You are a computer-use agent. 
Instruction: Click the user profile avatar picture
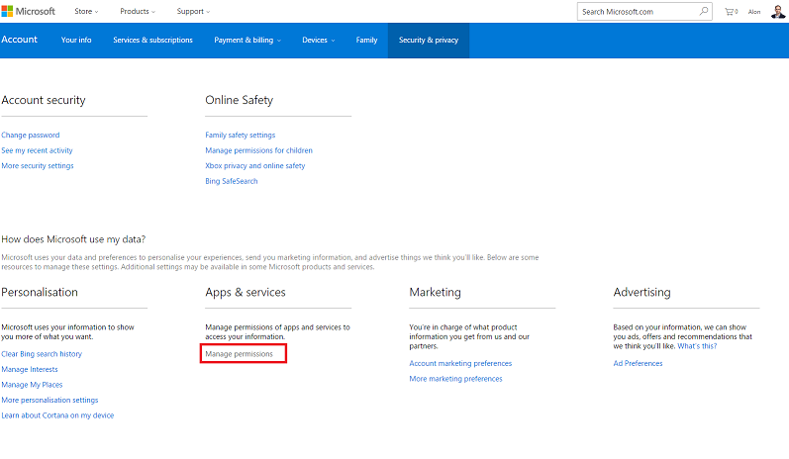pos(778,11)
